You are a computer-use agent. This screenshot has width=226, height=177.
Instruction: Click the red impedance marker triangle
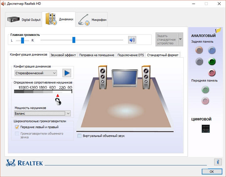(58, 96)
